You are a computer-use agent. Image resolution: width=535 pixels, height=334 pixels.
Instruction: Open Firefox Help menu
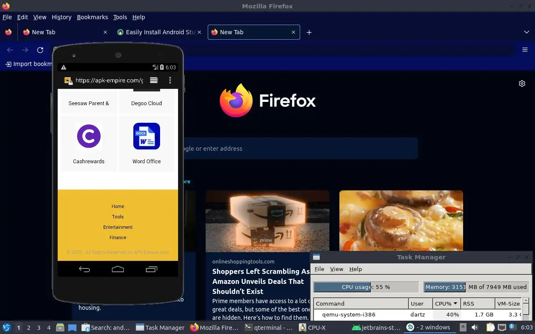[x=139, y=17]
